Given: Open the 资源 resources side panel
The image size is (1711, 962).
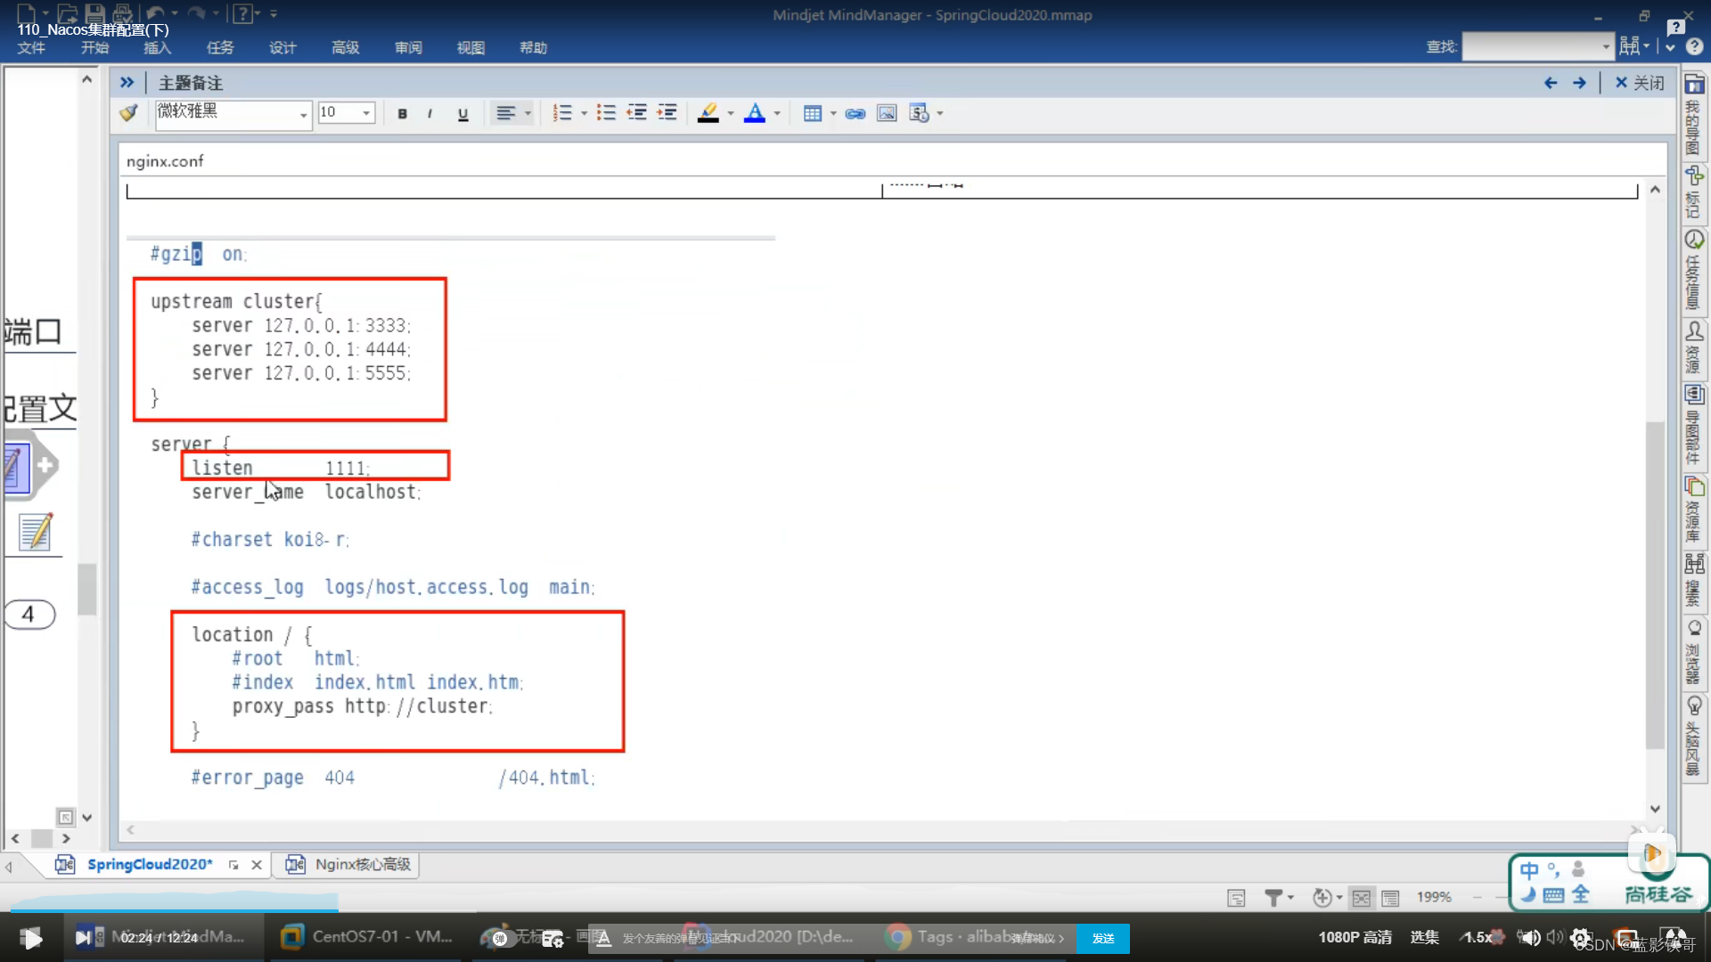Looking at the screenshot, I should pos(1694,347).
